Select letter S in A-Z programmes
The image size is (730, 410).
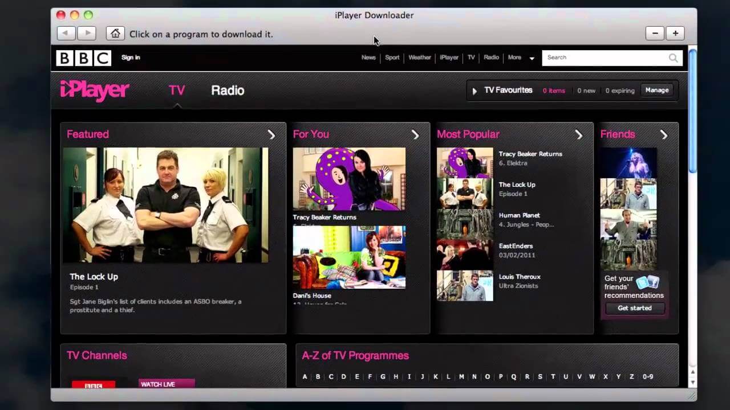[x=540, y=376]
